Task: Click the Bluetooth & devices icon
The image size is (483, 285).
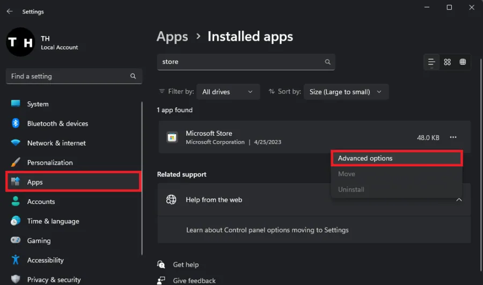Action: [x=16, y=123]
